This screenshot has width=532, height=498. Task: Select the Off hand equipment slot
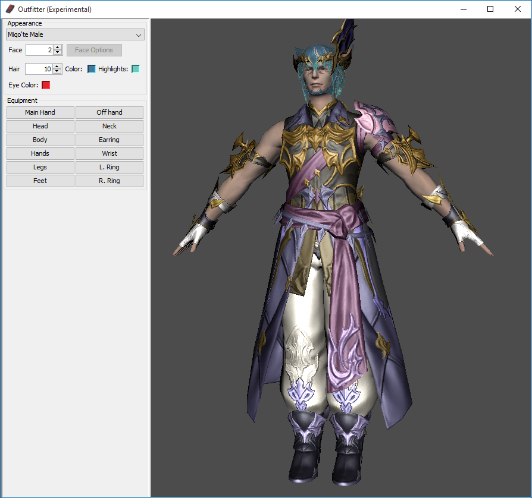(x=109, y=112)
